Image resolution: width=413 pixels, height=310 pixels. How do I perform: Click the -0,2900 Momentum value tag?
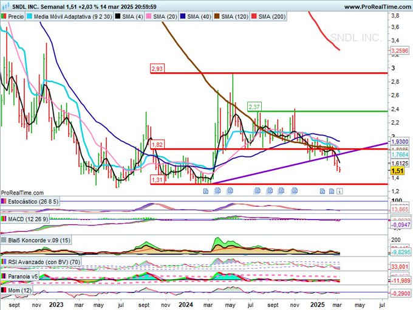400,294
